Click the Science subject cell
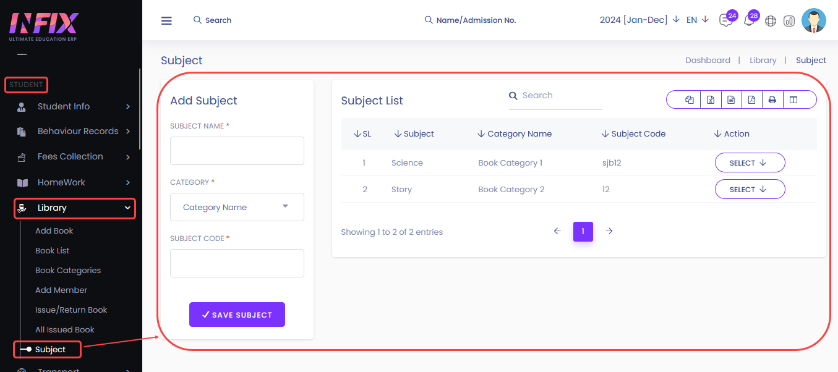This screenshot has width=838, height=372. (x=407, y=163)
